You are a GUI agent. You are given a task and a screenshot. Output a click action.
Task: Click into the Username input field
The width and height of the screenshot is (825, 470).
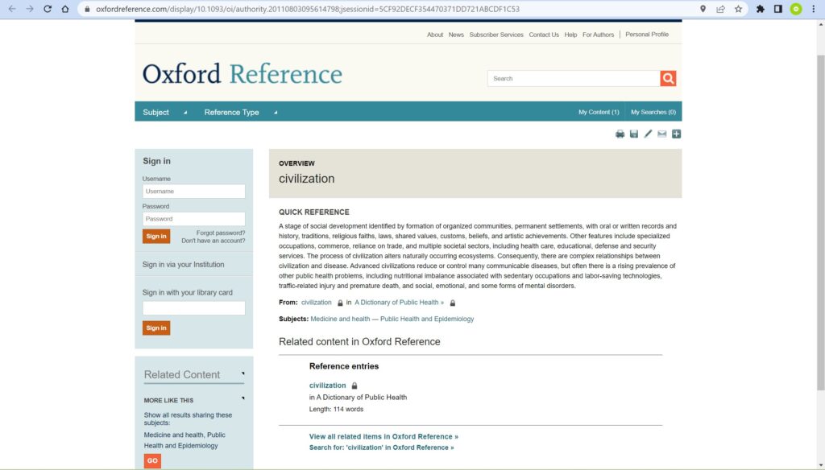193,192
